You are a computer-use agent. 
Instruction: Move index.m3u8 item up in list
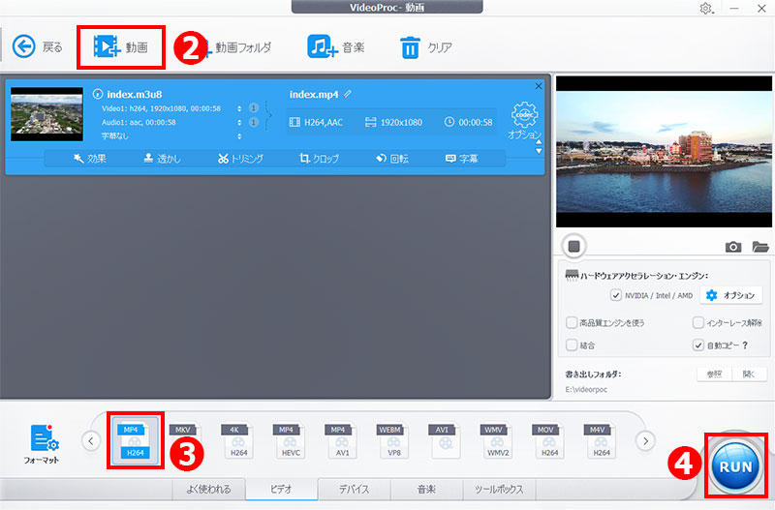[539, 142]
